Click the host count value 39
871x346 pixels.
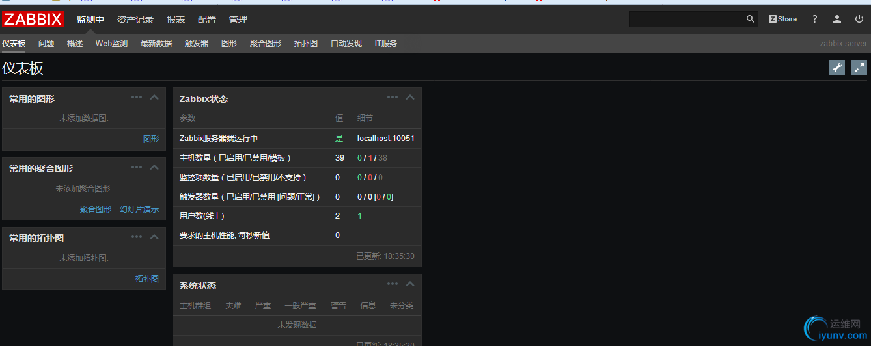pyautogui.click(x=340, y=158)
